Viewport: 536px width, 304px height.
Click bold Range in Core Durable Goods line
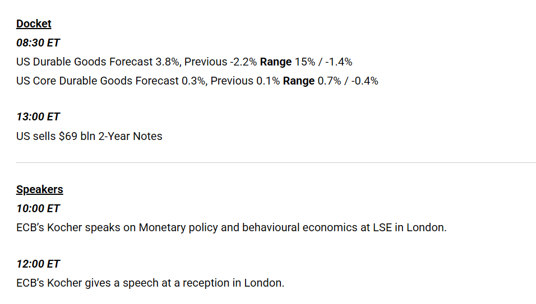299,81
